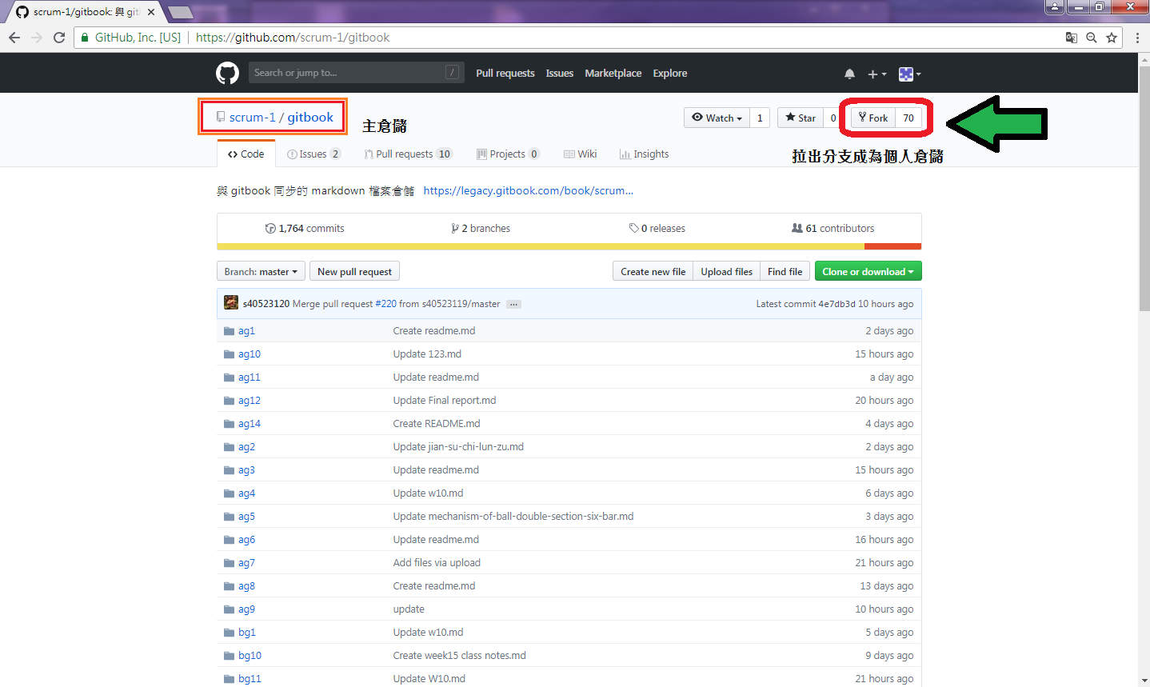Click red language bar segment
The width and height of the screenshot is (1150, 687).
pyautogui.click(x=893, y=246)
